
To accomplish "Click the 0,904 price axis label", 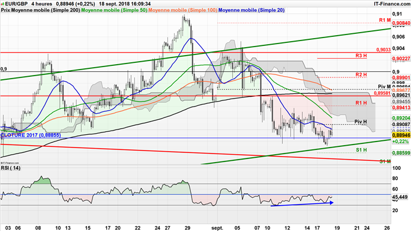I will pos(398,48).
